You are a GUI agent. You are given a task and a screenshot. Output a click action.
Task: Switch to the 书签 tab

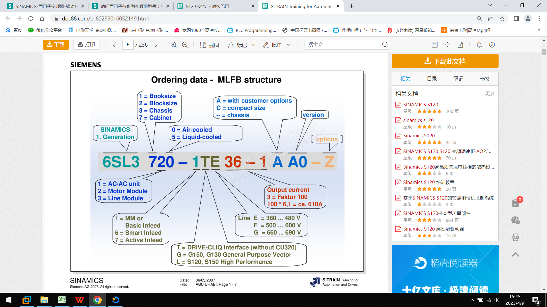pyautogui.click(x=485, y=79)
